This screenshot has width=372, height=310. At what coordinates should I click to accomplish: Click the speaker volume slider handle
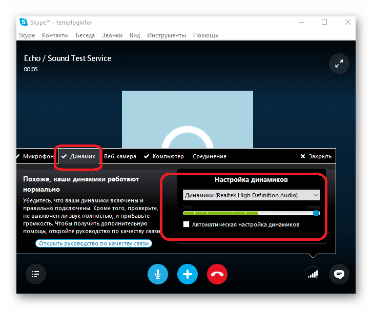point(316,213)
